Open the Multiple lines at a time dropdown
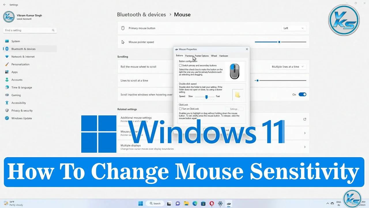This screenshot has width=369, height=208. [x=287, y=67]
